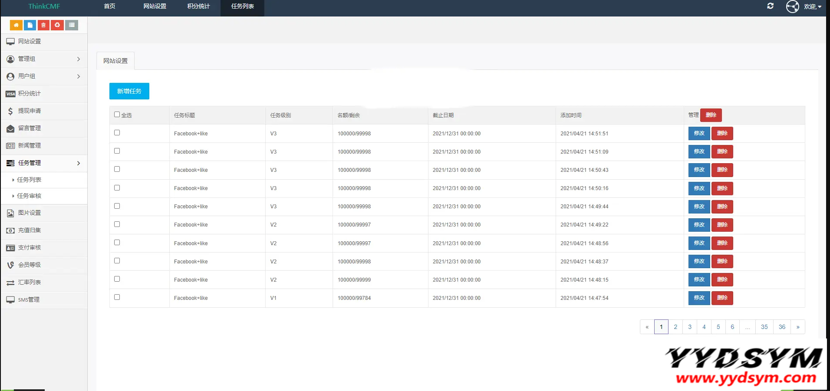The width and height of the screenshot is (830, 391).
Task: Open the 欢迎 user dropdown
Action: tap(812, 7)
